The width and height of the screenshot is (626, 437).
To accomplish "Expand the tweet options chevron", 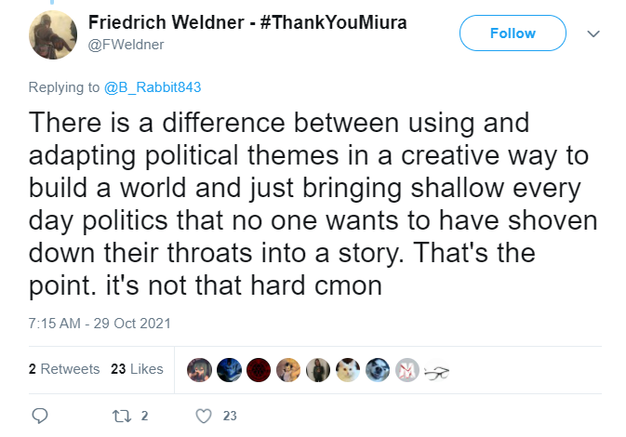I will 593,33.
